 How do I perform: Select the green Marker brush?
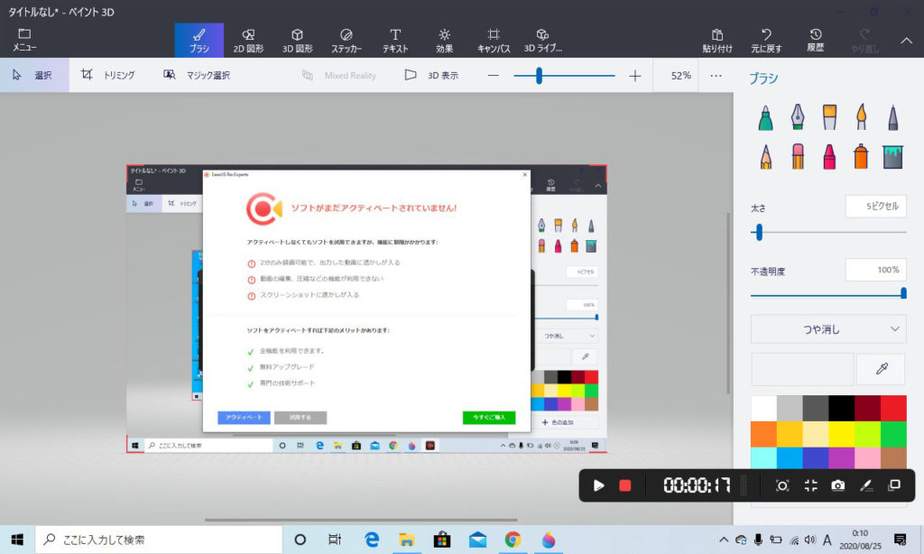click(x=765, y=117)
